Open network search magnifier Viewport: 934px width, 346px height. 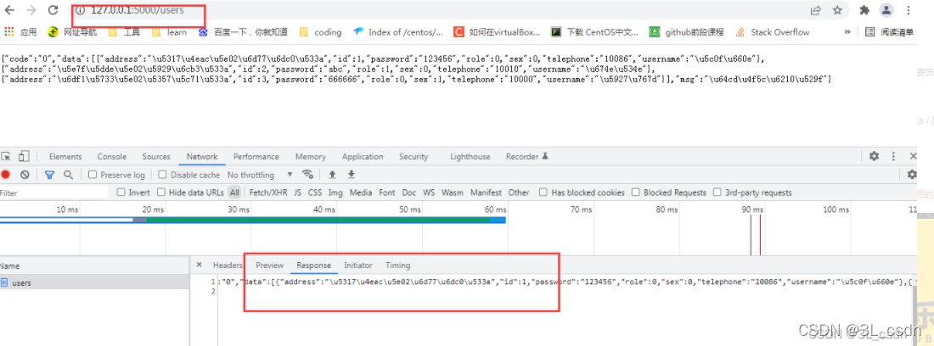click(x=69, y=175)
